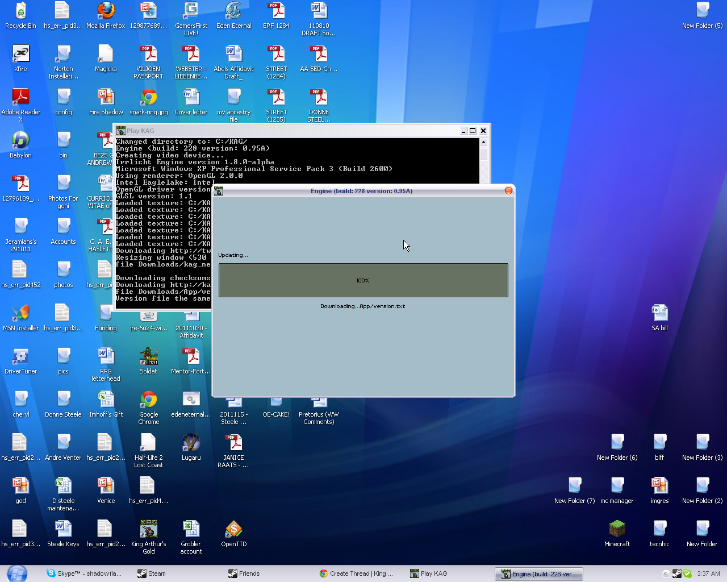Open the VILJOEN PASSPORT PDF
This screenshot has width=727, height=582.
148,63
